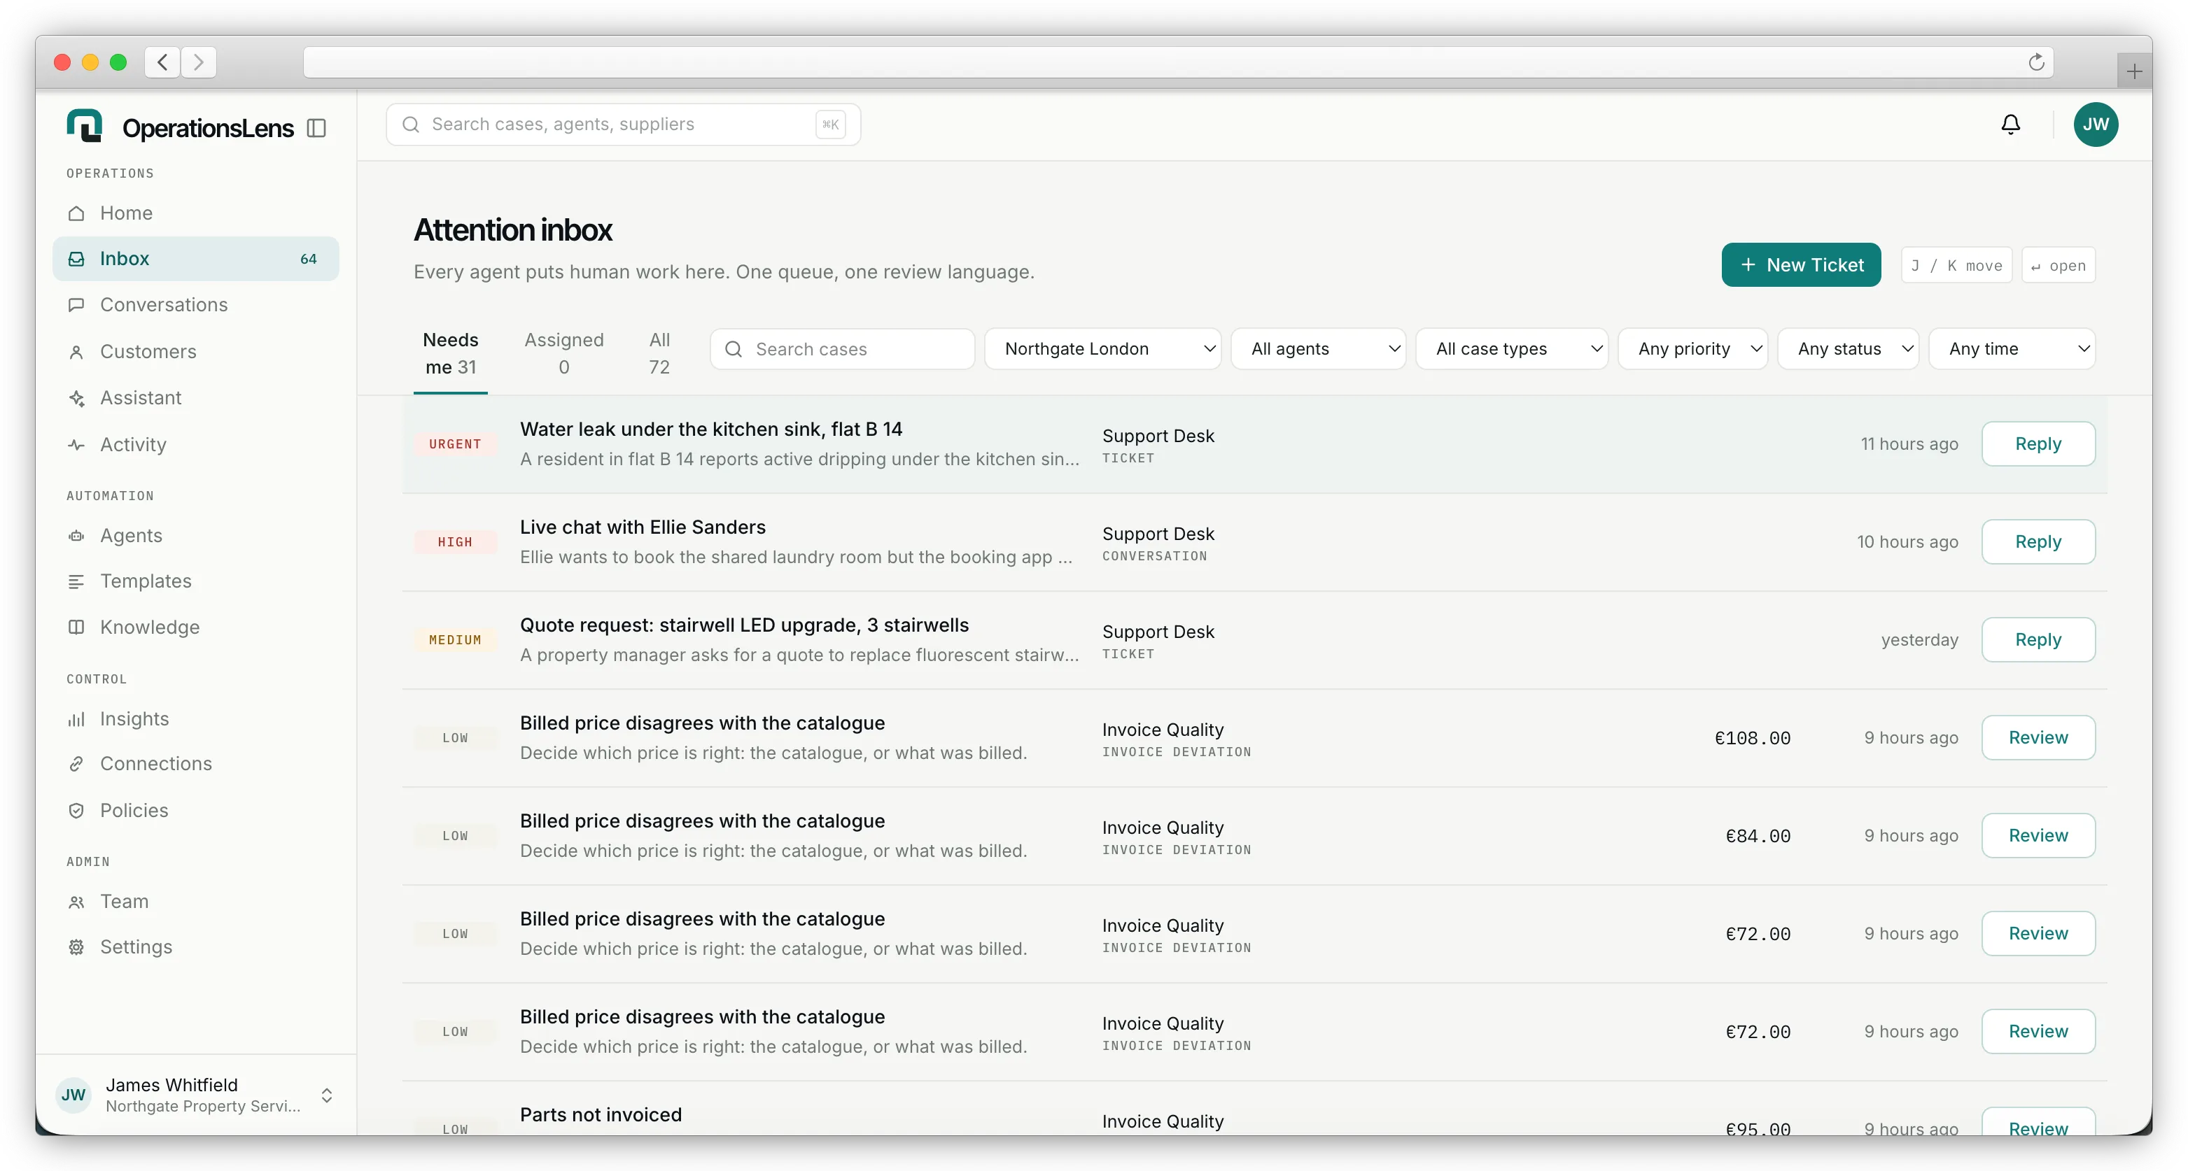Reply to the water leak ticket

tap(2038, 444)
